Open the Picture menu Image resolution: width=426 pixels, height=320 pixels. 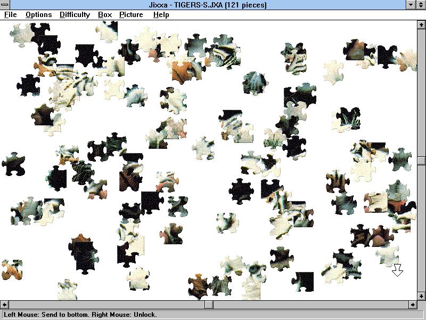(x=131, y=15)
